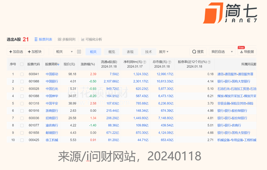The height and width of the screenshot is (170, 267).
Task: Open the 相关 dropdown selector
Action: coord(64,52)
